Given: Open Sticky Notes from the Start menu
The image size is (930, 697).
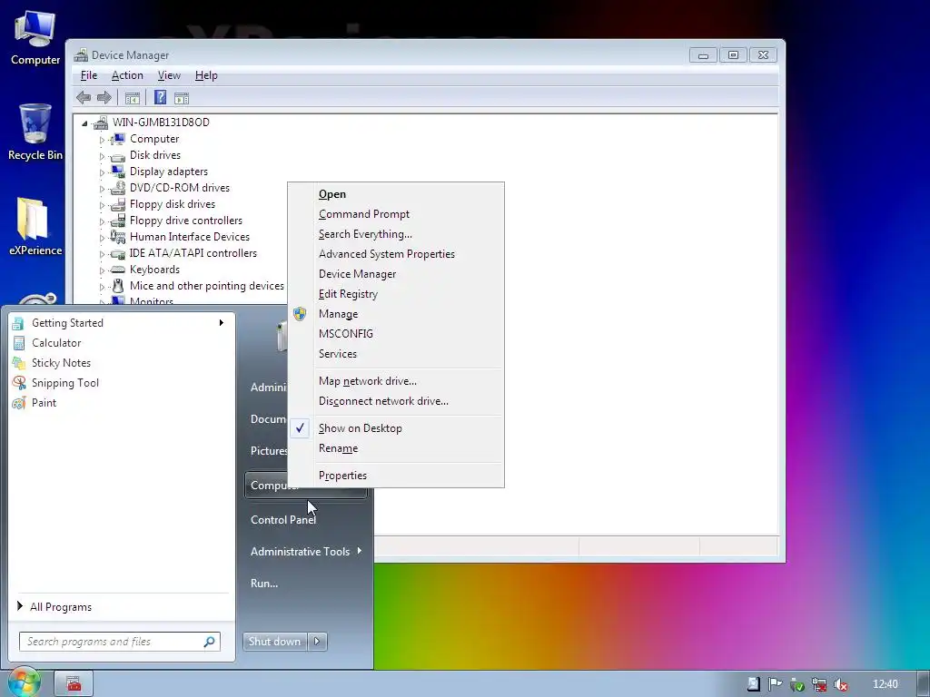Looking at the screenshot, I should tap(61, 363).
